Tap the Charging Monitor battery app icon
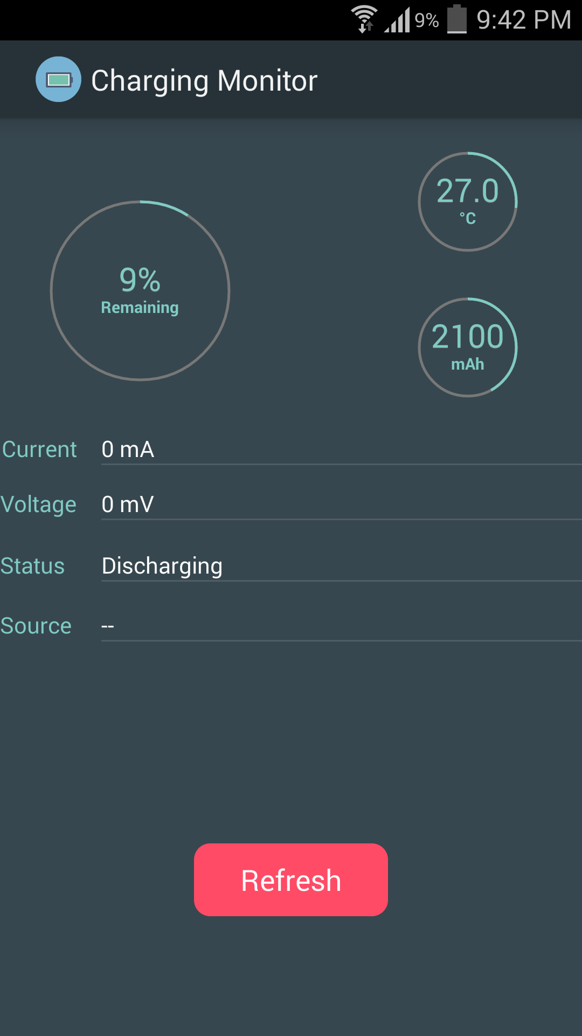The image size is (582, 1036). [x=58, y=79]
